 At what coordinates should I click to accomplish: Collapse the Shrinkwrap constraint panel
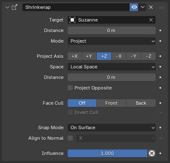point(7,7)
